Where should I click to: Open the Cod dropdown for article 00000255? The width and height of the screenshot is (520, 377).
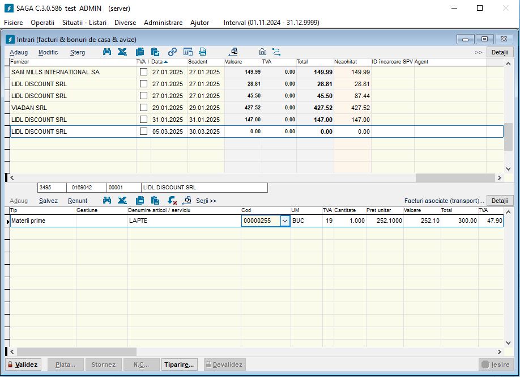coord(285,221)
